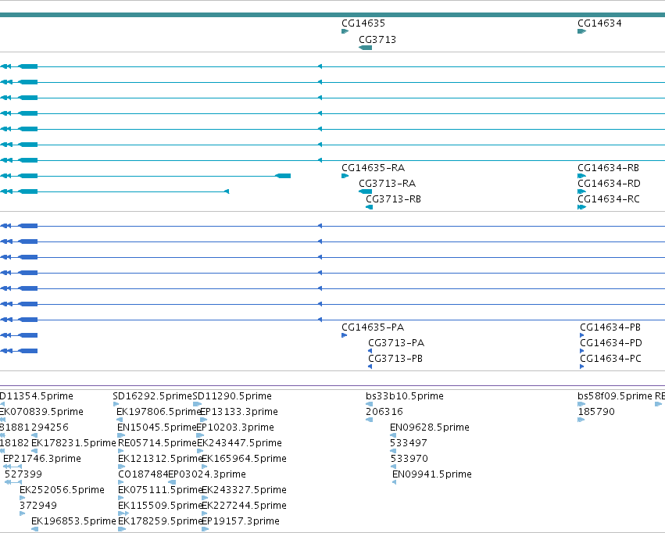Select the EP13133.3prime EST

coord(204,420)
